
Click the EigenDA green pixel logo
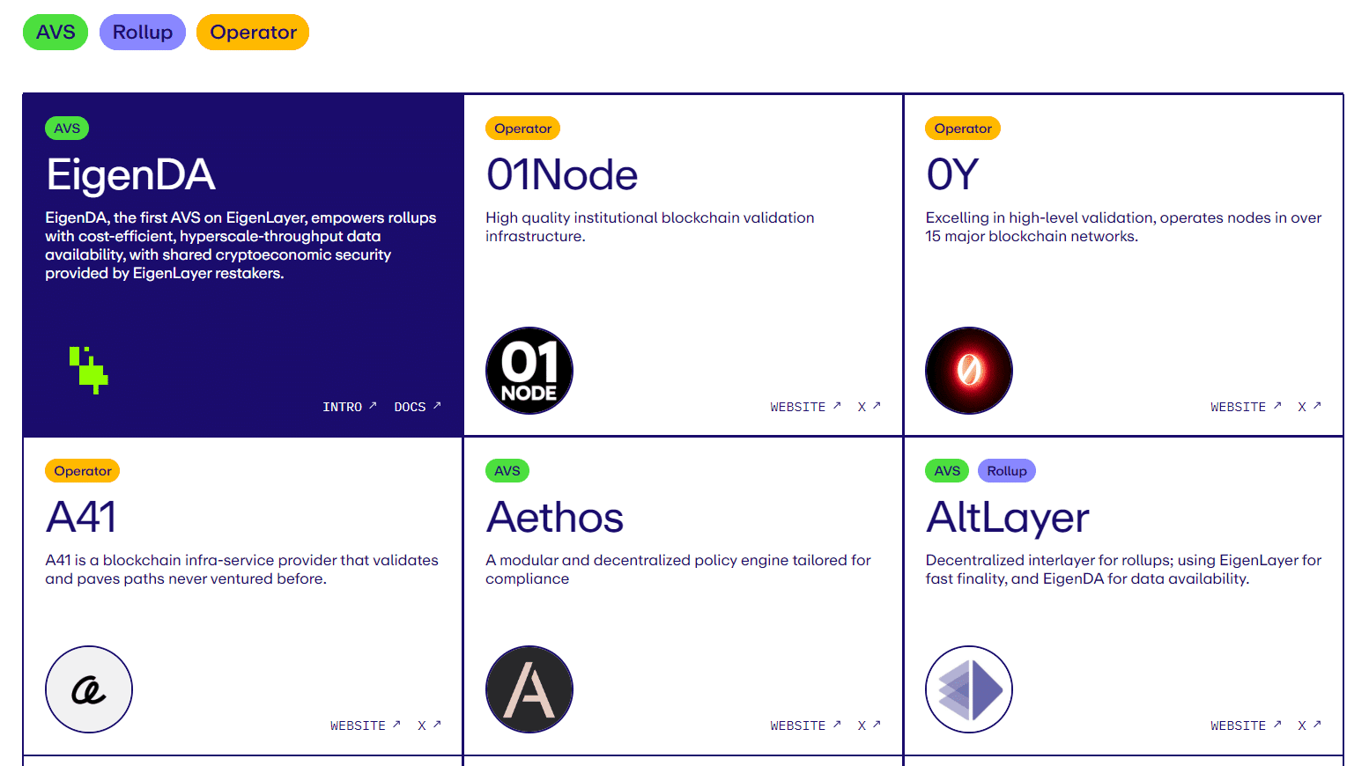coord(88,370)
